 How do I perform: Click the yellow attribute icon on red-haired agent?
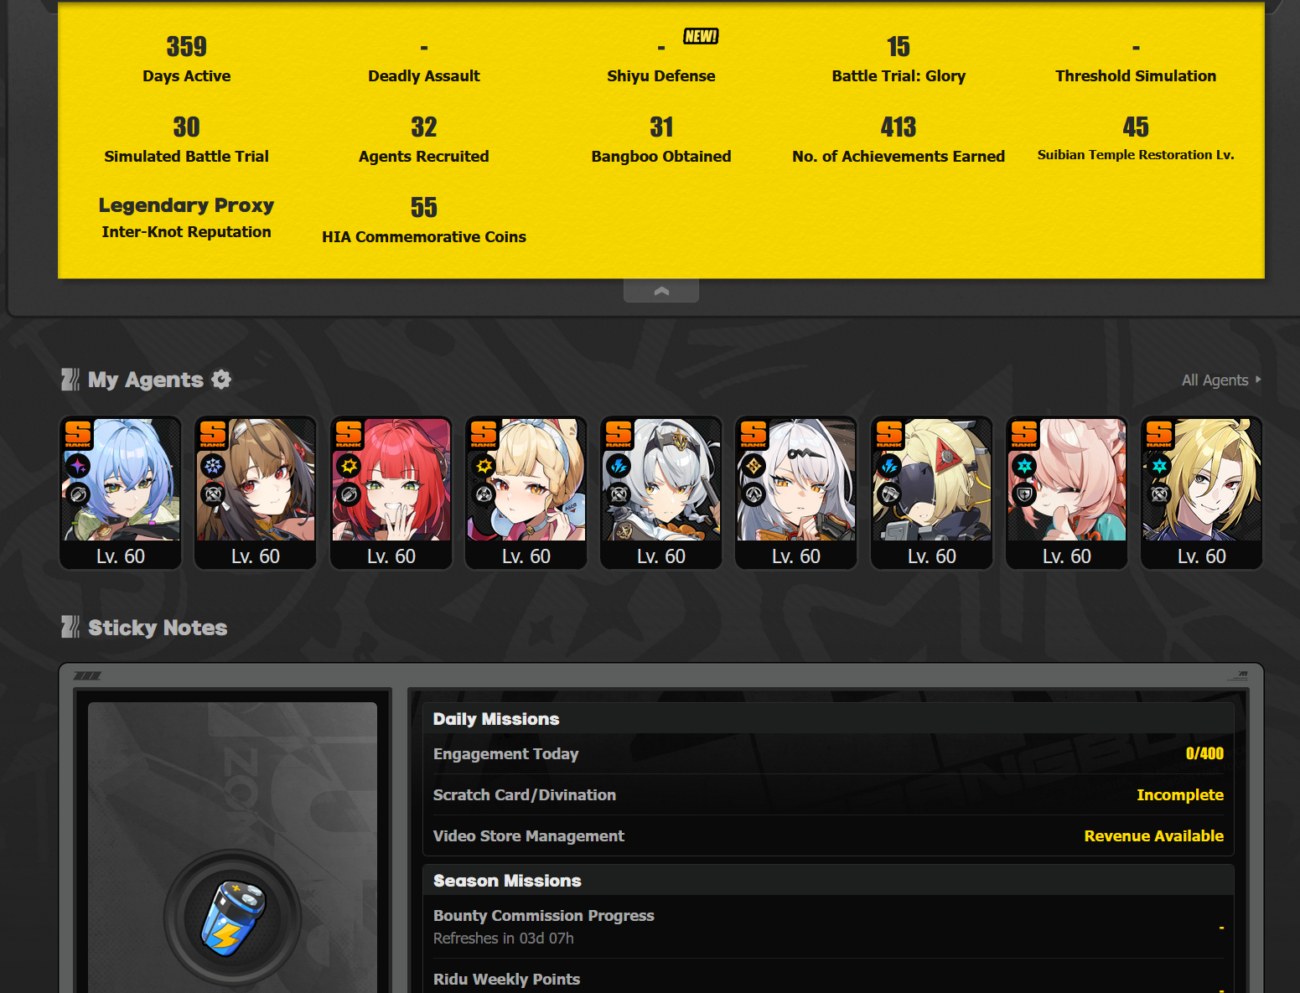click(x=349, y=466)
